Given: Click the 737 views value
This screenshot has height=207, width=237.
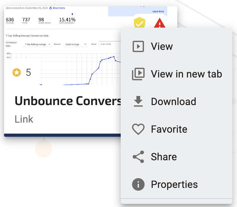Looking at the screenshot, I should click(26, 19).
